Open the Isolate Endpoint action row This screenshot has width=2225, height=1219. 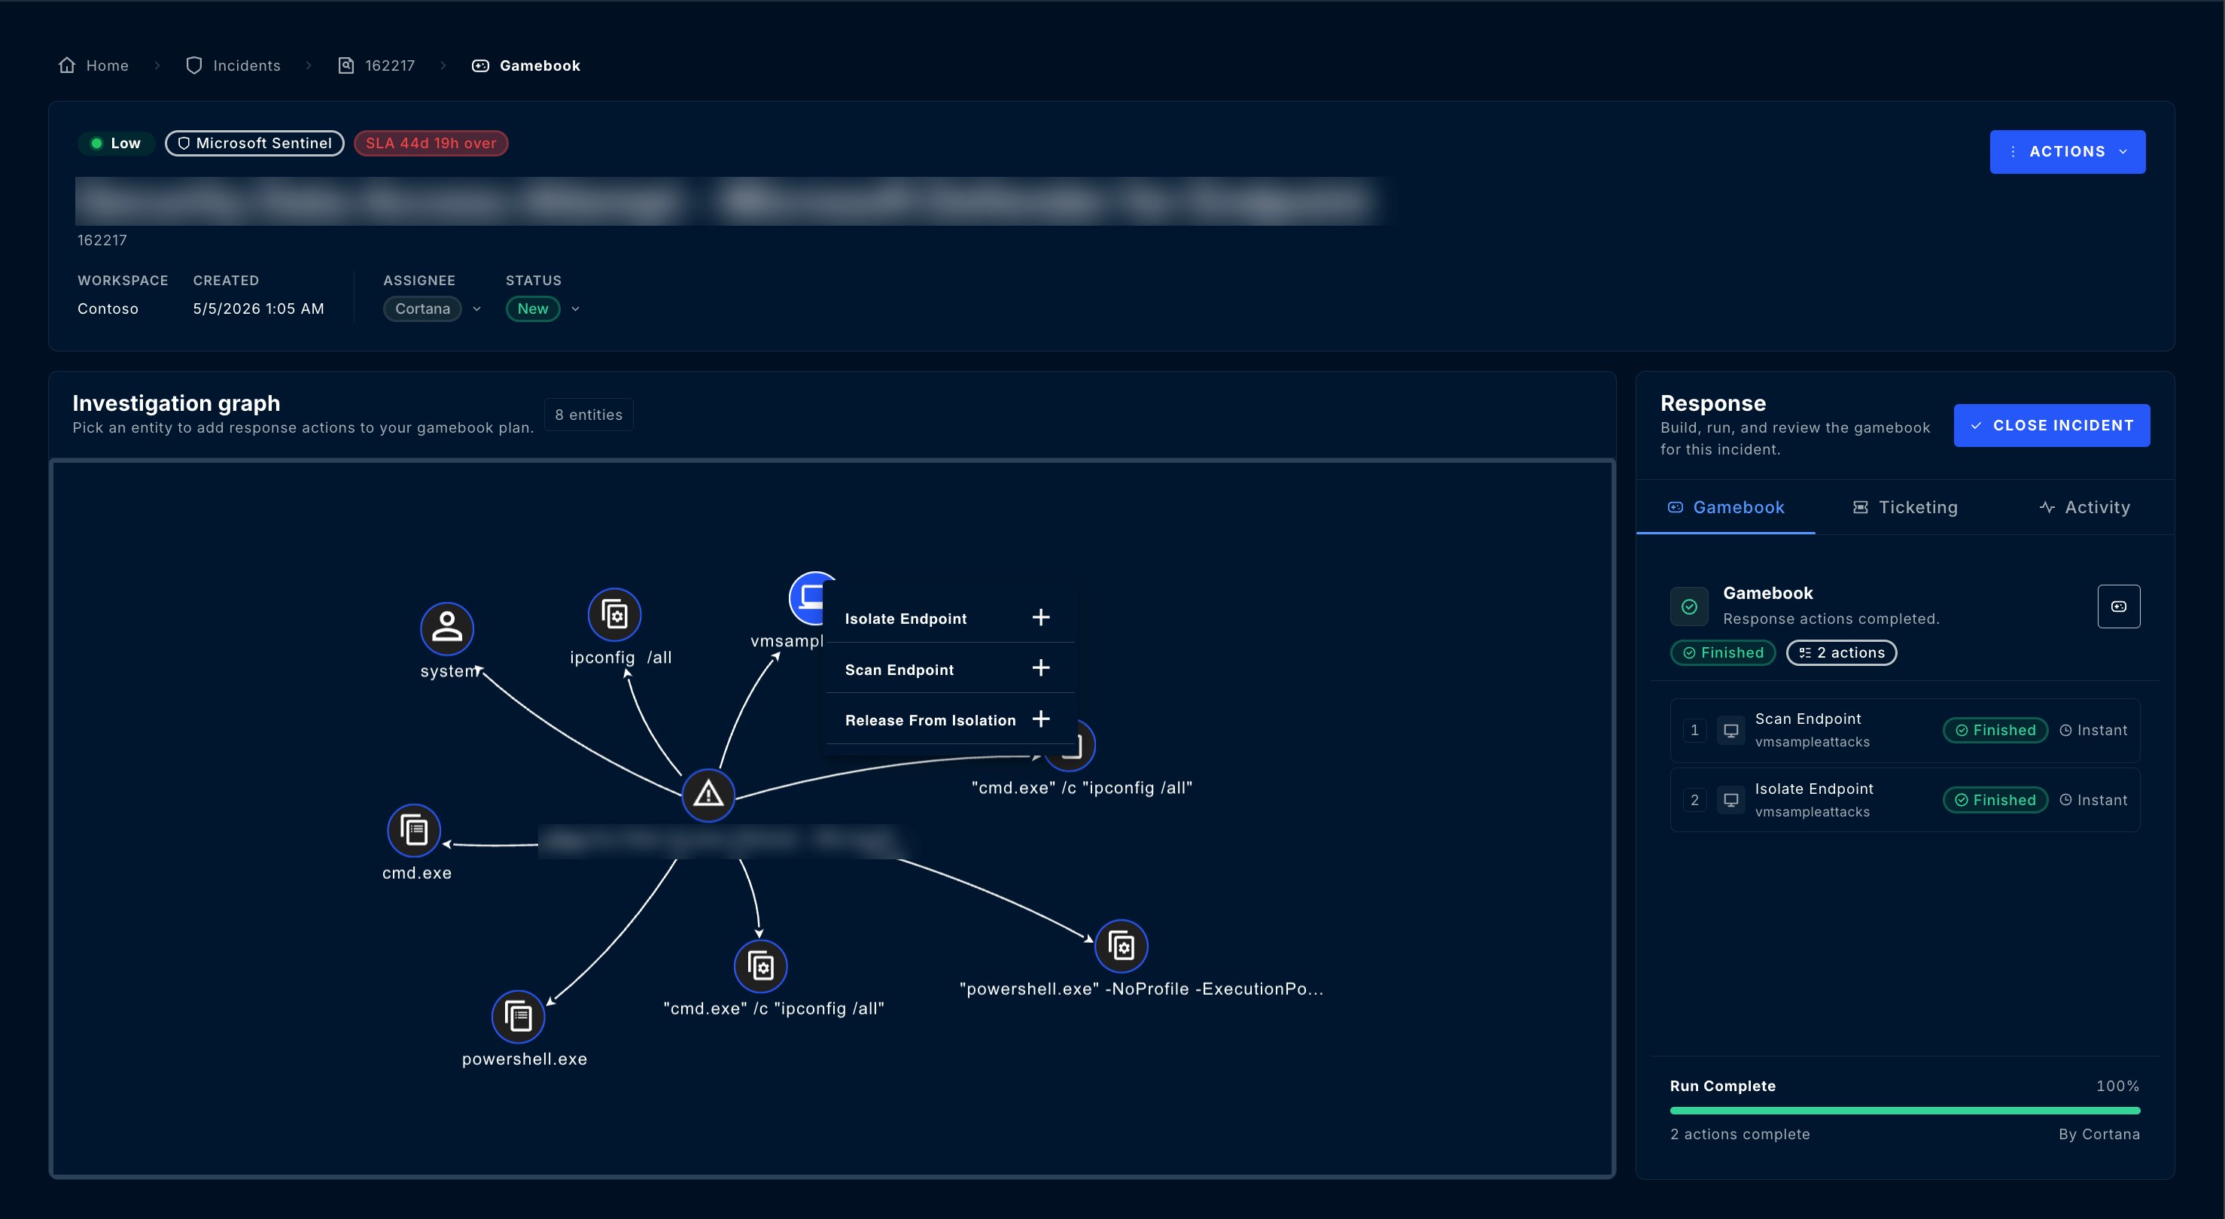[1904, 801]
